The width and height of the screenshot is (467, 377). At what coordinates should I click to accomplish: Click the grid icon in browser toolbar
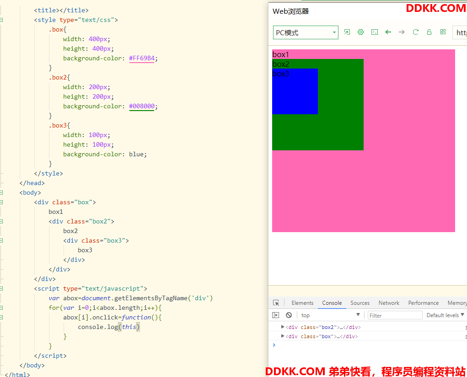coord(443,32)
